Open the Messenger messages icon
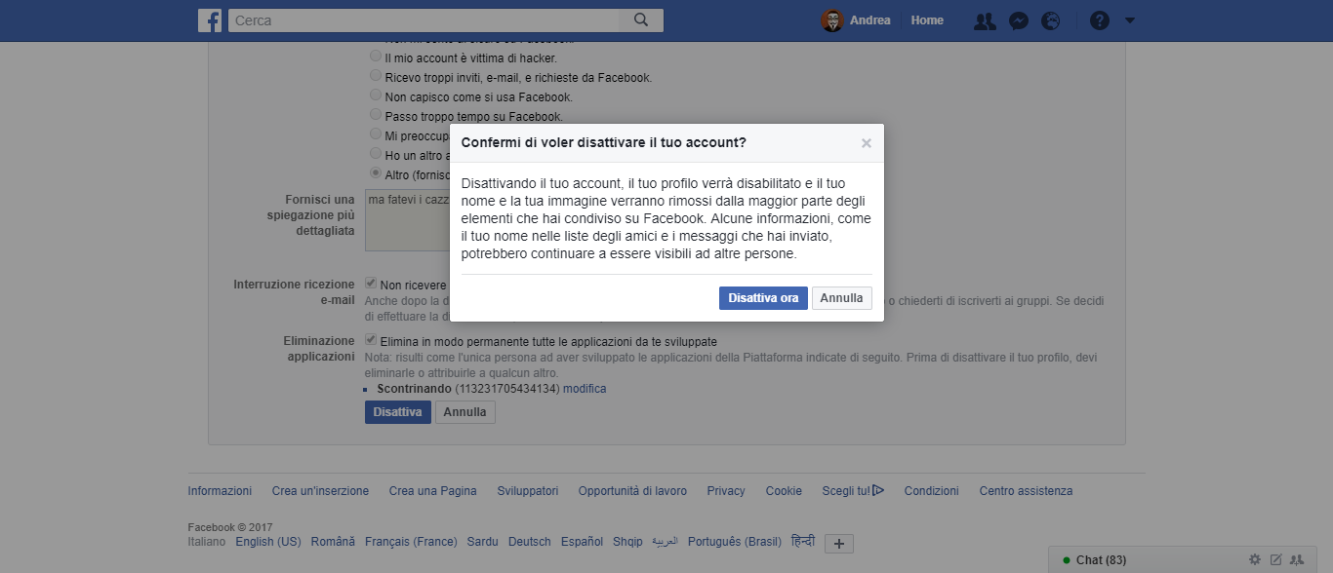 click(1019, 20)
